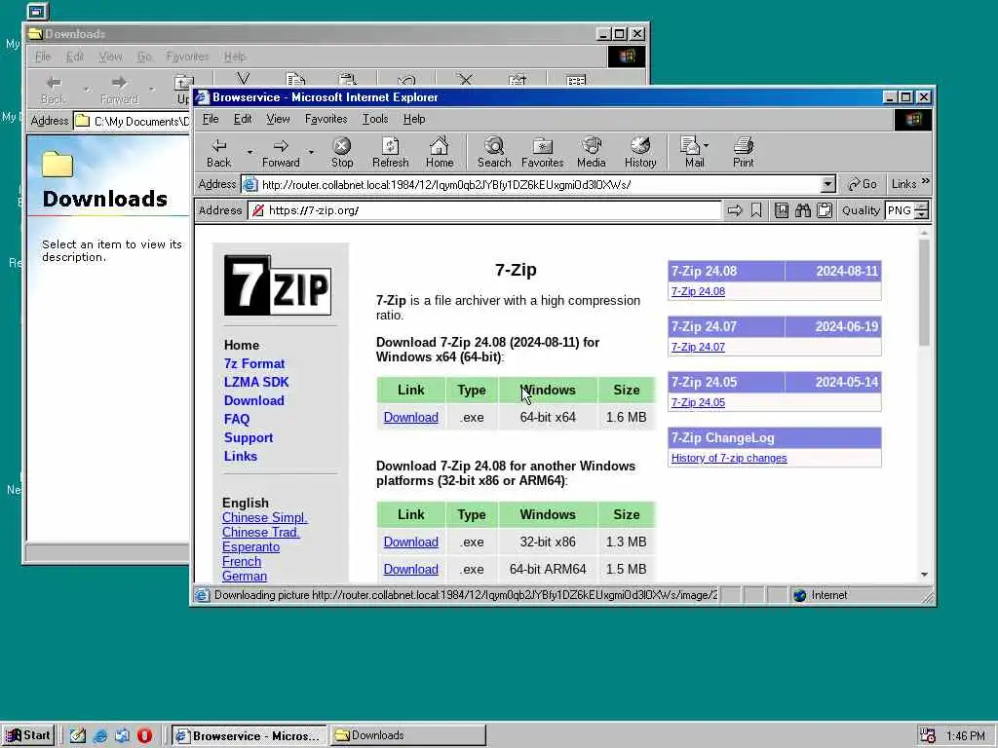Viewport: 998px width, 748px height.
Task: Open the Back button history dropdown arrow
Action: click(249, 152)
